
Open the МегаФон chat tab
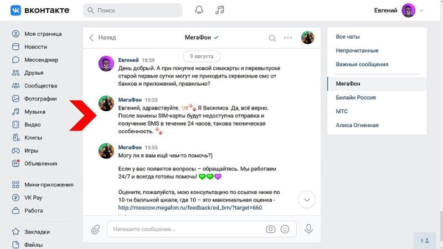pyautogui.click(x=377, y=84)
